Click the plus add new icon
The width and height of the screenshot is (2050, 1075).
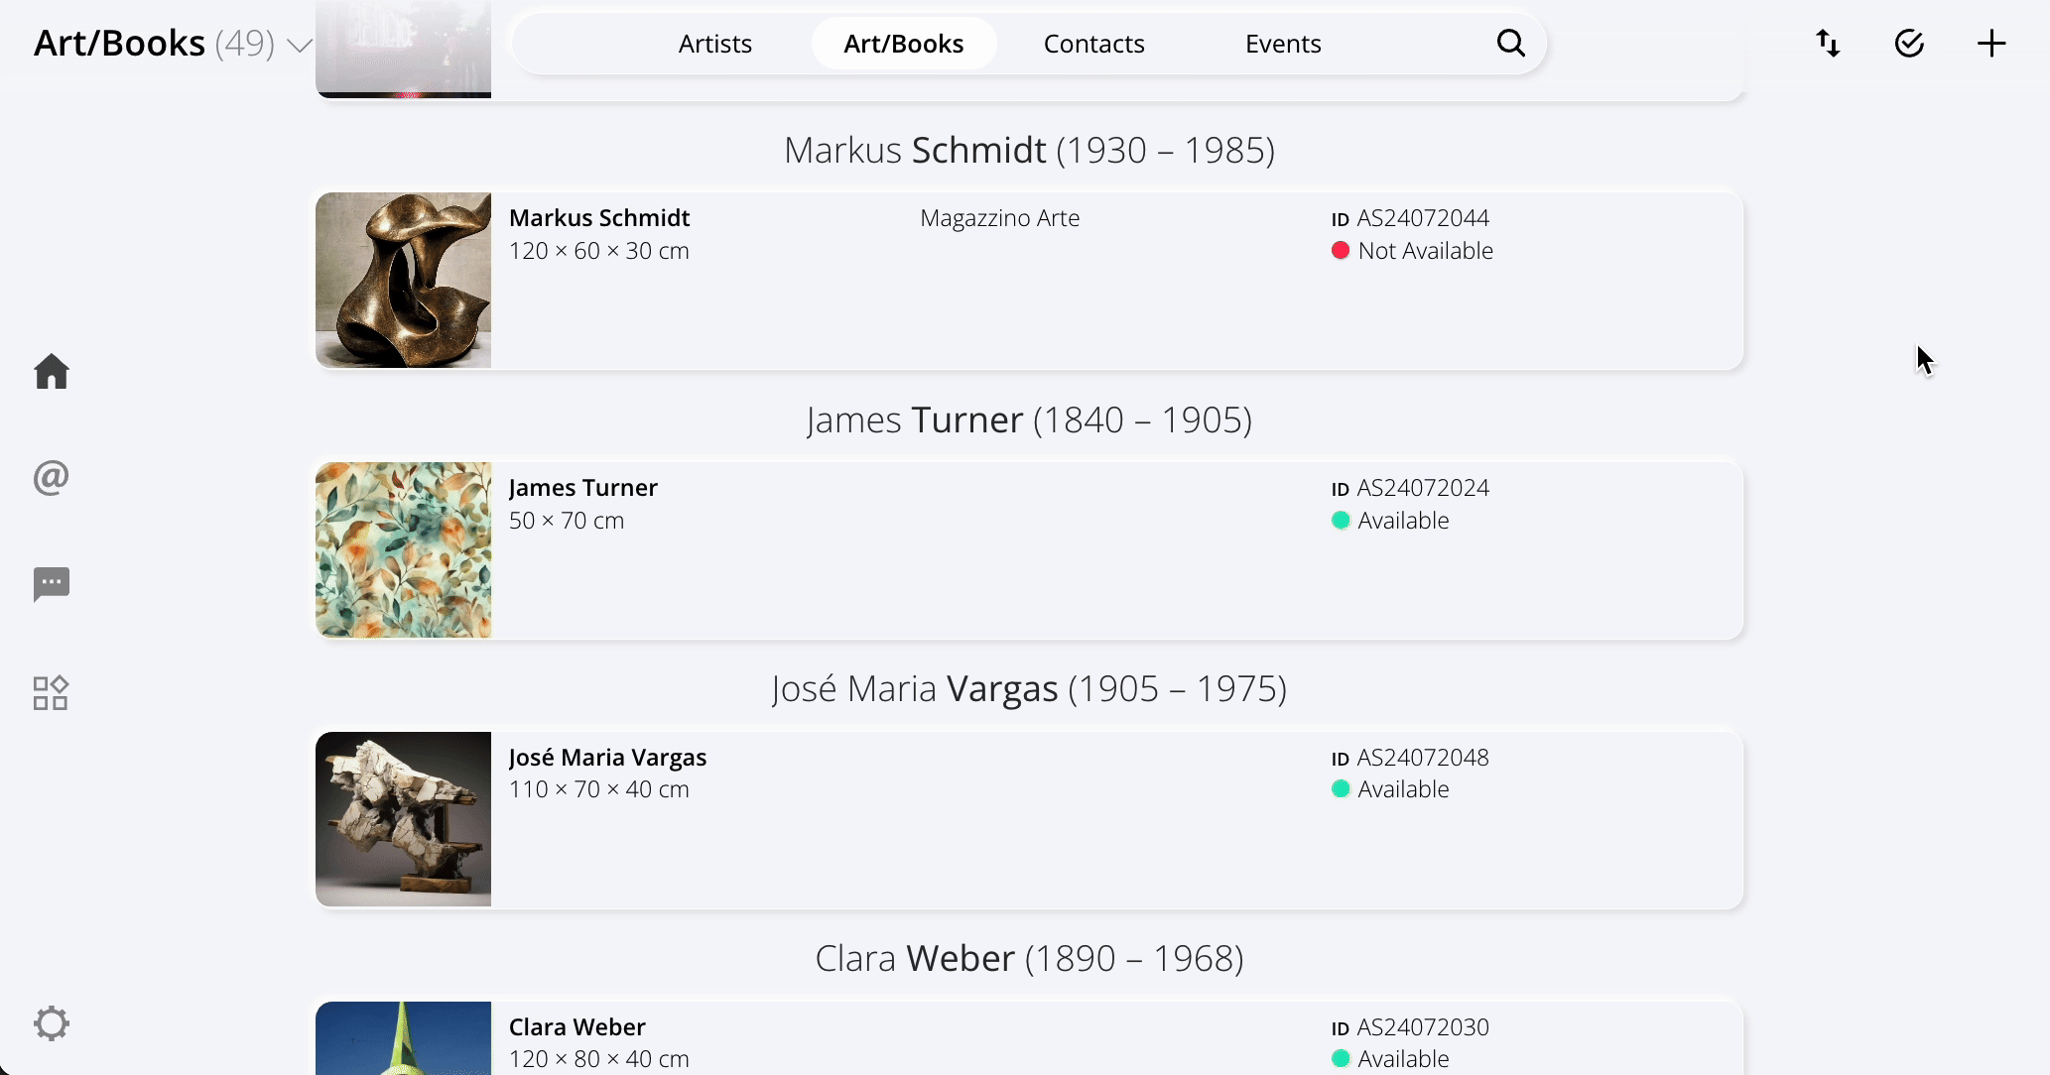point(1990,44)
